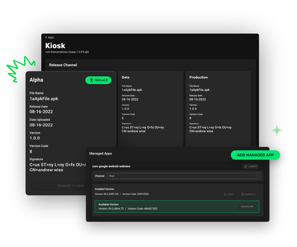Click the external-link icon on the LAUNCH button

[x=245, y=166]
